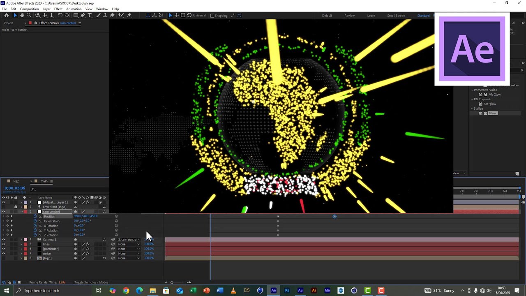Expand the [logo] layer properties
526x296 pixels.
tap(21, 258)
